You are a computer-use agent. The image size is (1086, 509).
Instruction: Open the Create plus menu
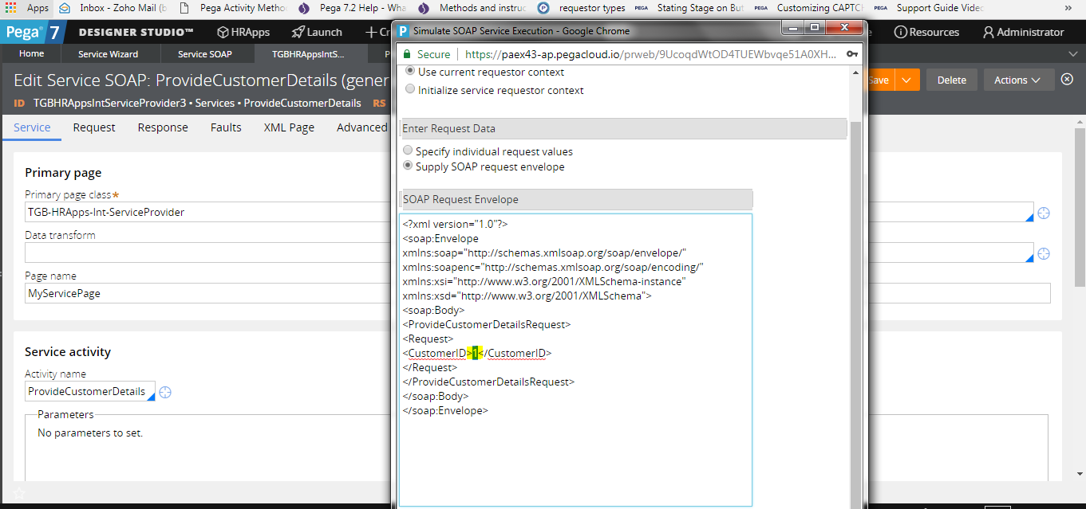[377, 33]
